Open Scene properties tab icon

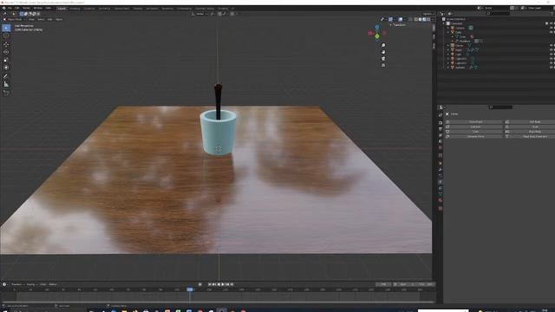(441, 141)
